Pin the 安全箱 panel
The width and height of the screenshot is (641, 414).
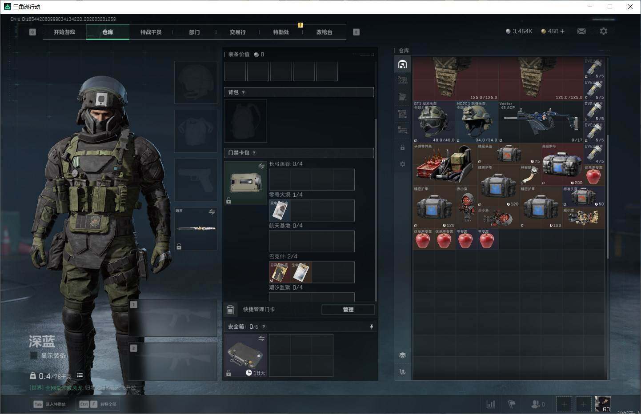pos(372,326)
